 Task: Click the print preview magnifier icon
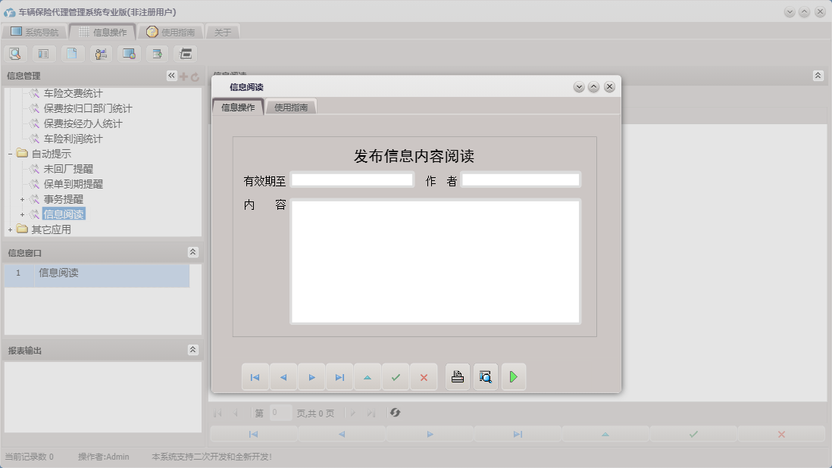[486, 377]
